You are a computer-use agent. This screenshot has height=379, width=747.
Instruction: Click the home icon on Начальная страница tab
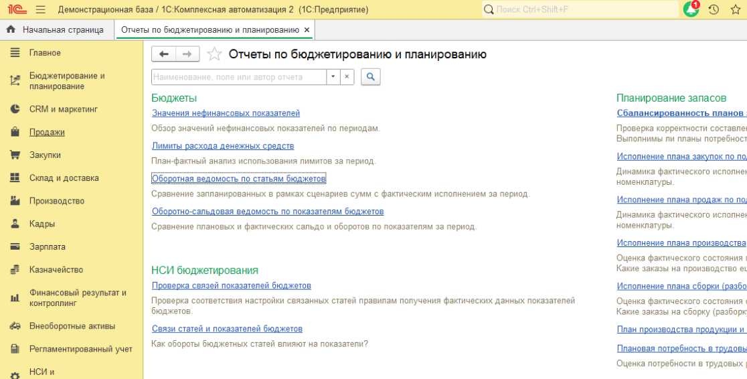pyautogui.click(x=11, y=29)
